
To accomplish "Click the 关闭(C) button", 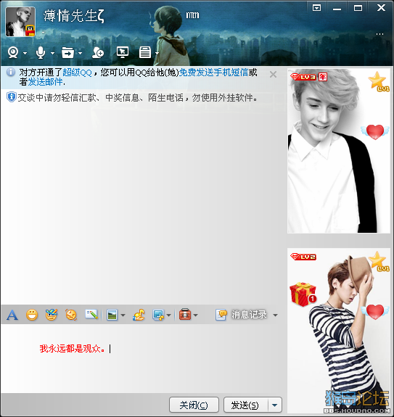I will coord(194,405).
